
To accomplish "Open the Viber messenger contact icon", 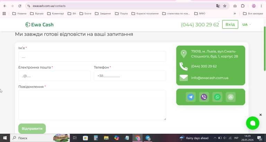I will [x=204, y=97].
